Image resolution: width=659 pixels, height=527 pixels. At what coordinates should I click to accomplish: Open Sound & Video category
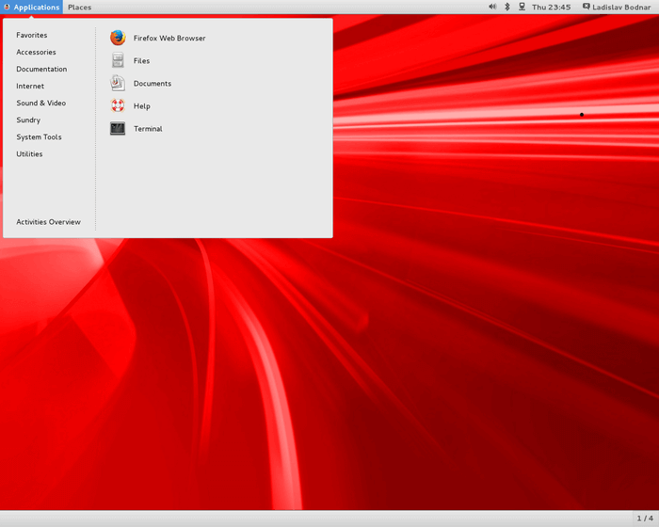point(40,103)
